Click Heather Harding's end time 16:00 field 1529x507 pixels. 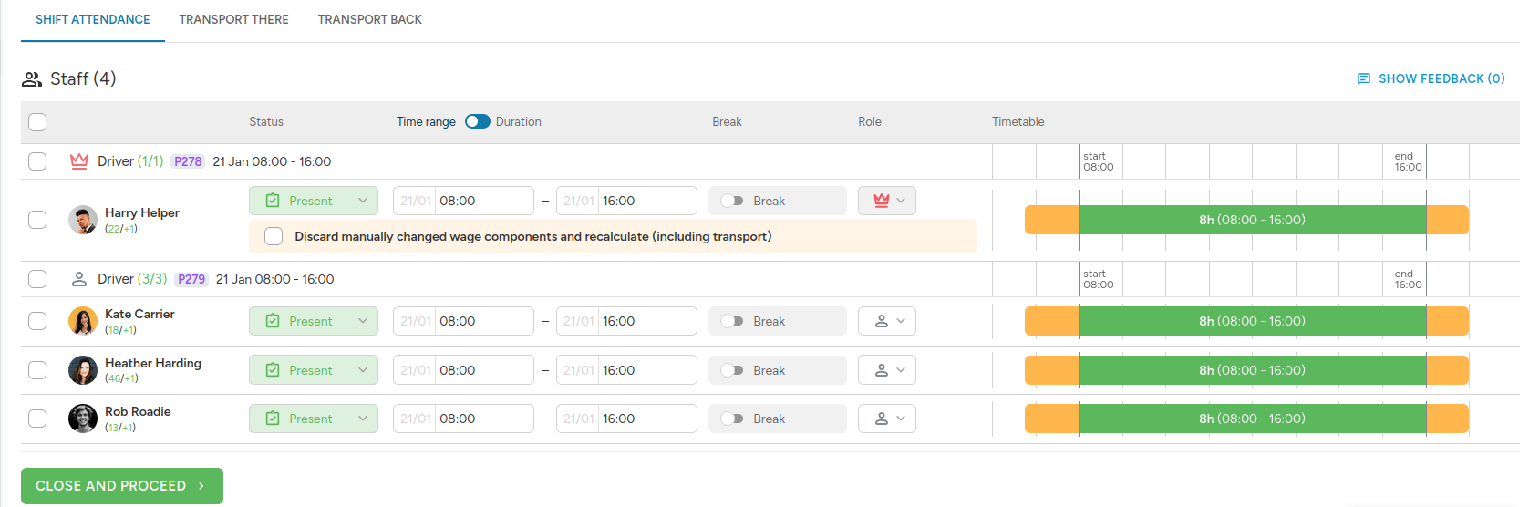pos(626,370)
